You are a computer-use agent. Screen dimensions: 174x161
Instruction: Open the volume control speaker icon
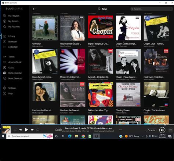point(162,130)
